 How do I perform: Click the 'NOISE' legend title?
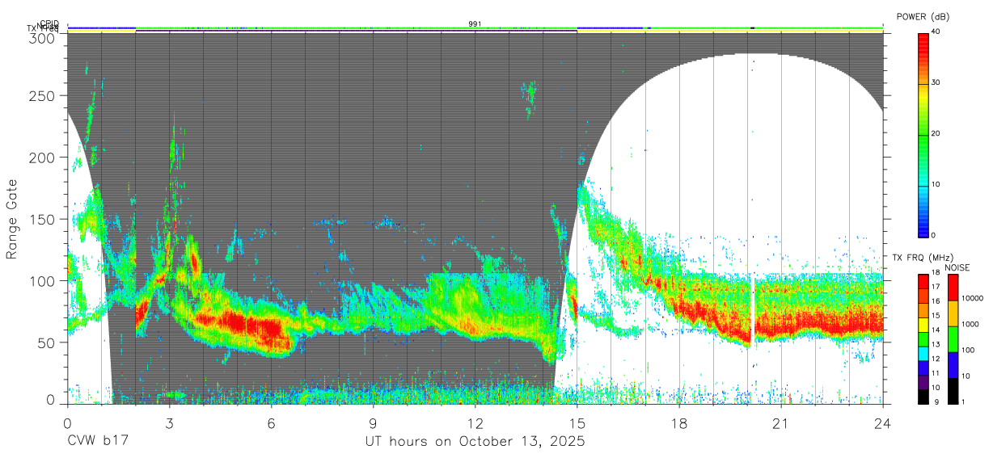click(x=959, y=267)
